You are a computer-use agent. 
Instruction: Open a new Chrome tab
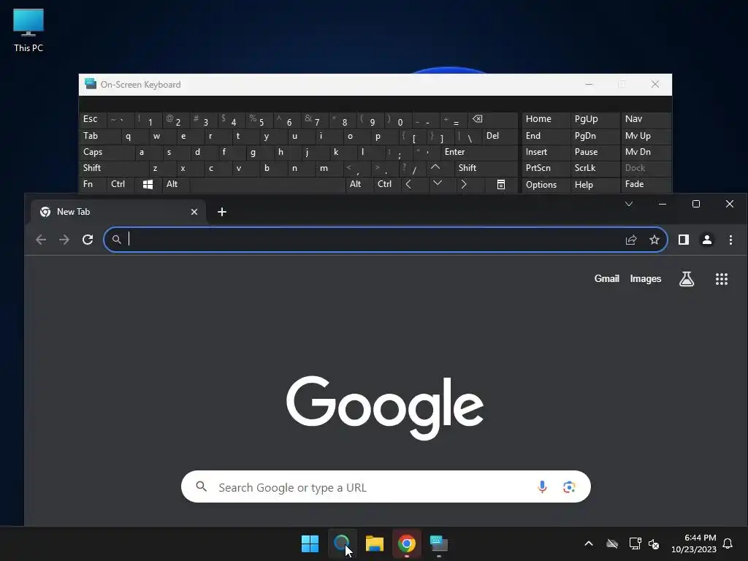click(x=222, y=212)
